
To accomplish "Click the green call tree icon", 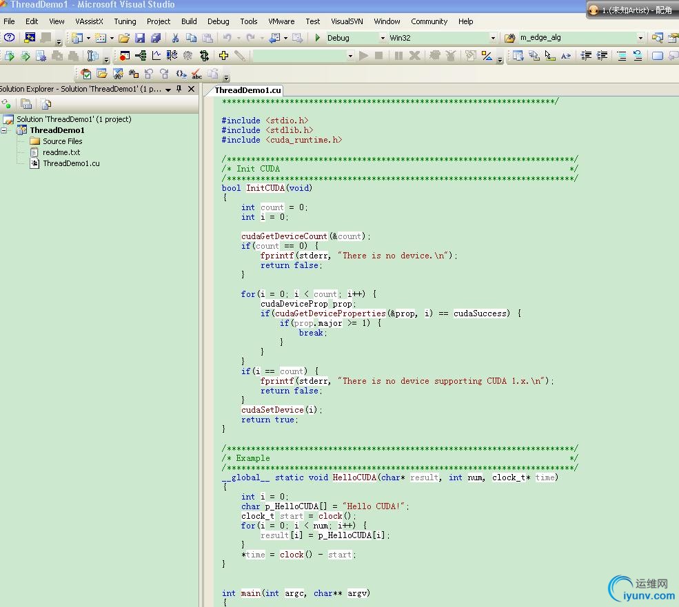I will (141, 55).
